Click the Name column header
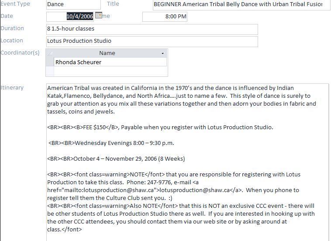The image size is (331, 241). point(107,53)
